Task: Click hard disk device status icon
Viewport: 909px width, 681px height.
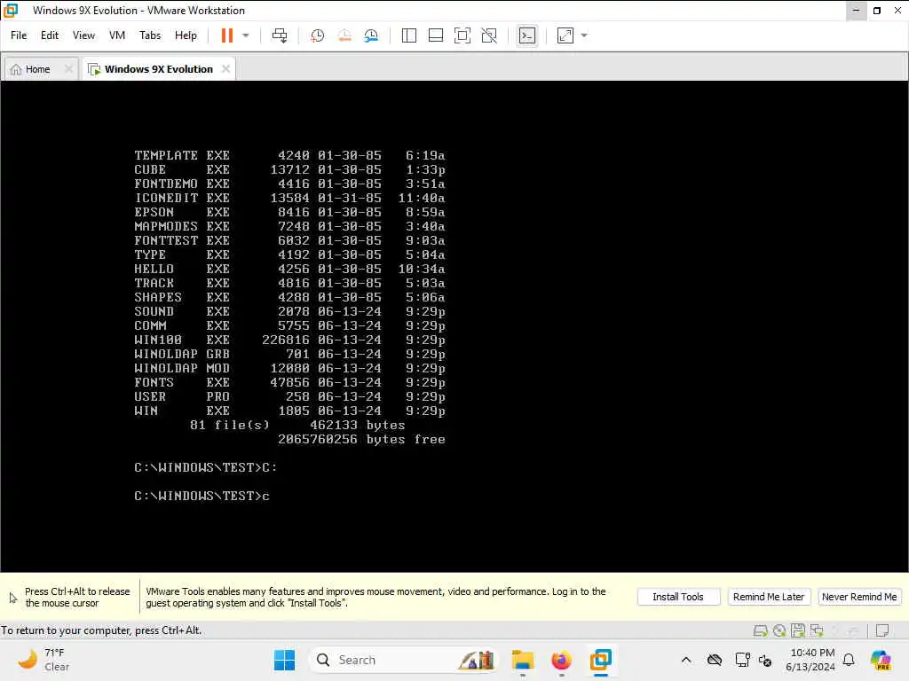Action: point(760,630)
